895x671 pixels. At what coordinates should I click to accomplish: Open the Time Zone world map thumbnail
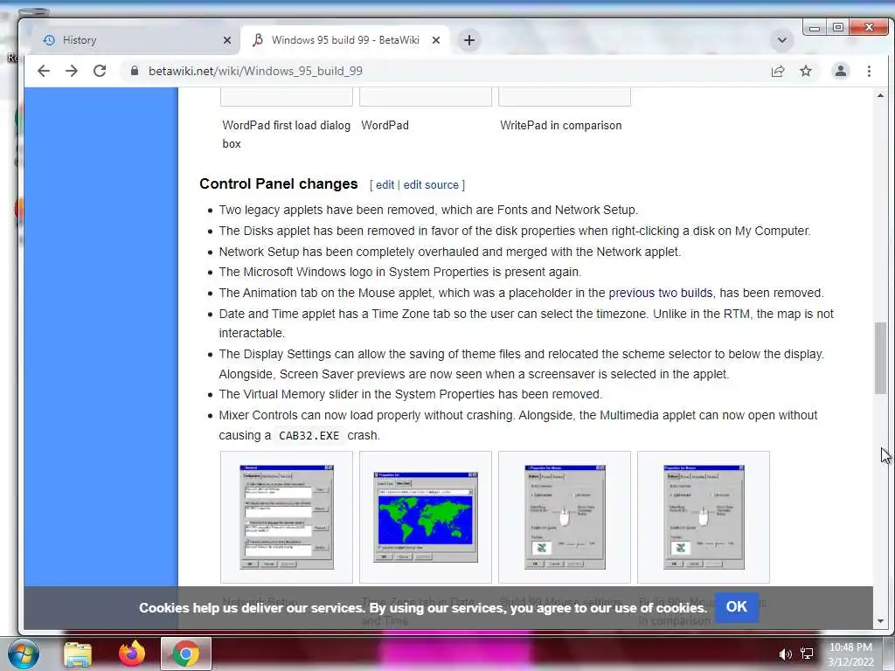426,517
